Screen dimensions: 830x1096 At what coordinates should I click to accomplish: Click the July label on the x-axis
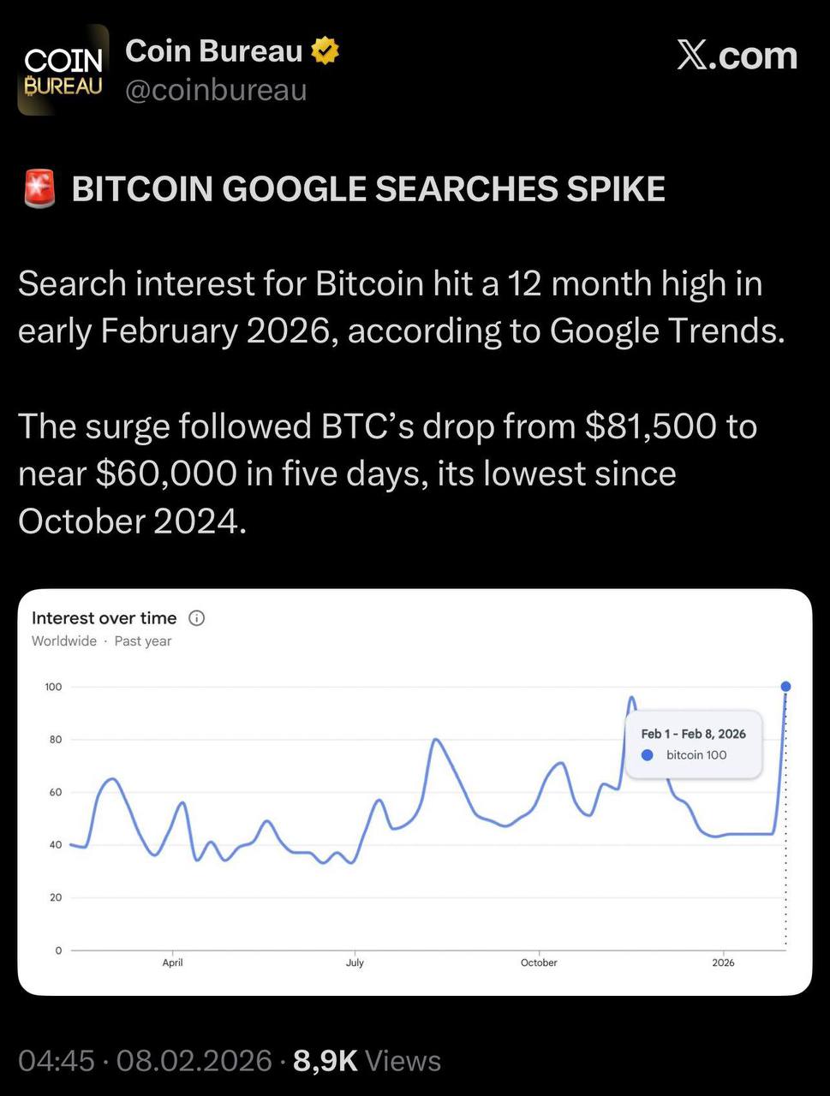(x=355, y=962)
